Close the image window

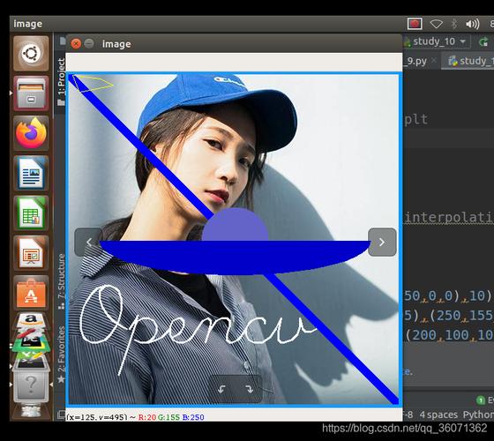(76, 43)
